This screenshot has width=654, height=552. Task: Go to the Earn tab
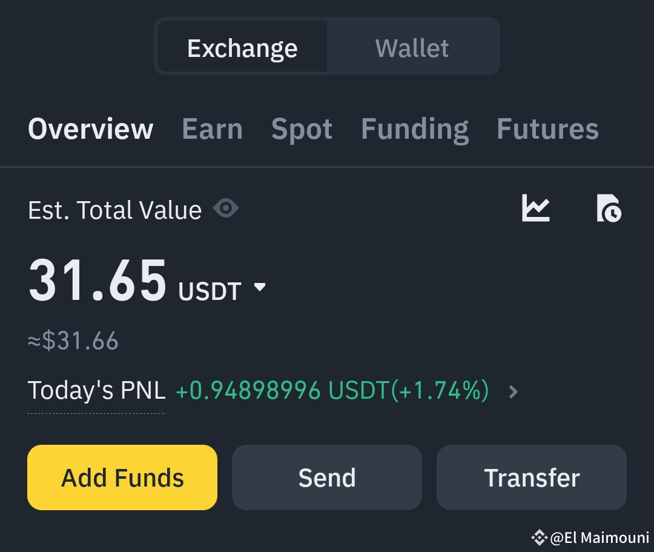212,129
